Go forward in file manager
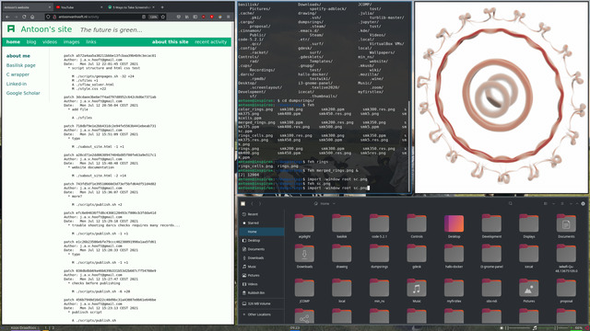590x331 pixels. point(260,204)
